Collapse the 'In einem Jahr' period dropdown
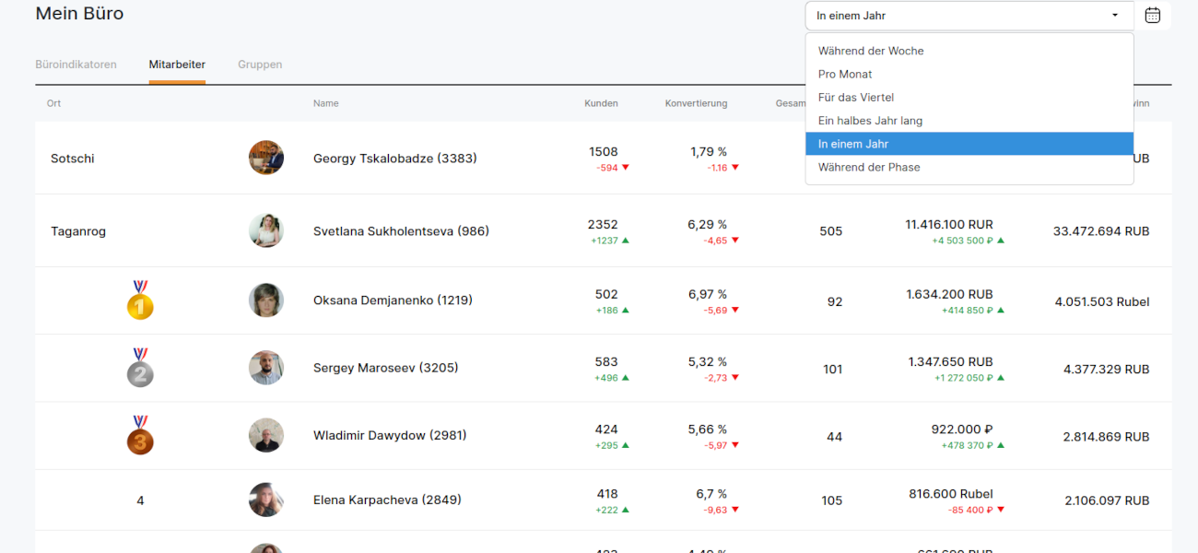 pos(968,16)
